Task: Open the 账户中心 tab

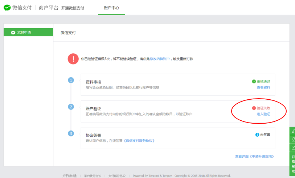Action: coord(111,8)
